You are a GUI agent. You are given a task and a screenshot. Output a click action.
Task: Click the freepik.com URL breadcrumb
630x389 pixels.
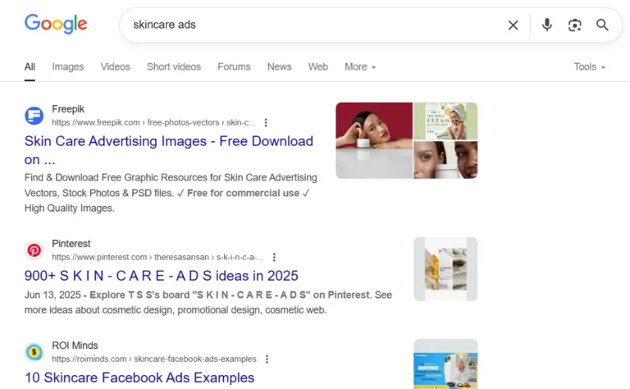coord(153,122)
